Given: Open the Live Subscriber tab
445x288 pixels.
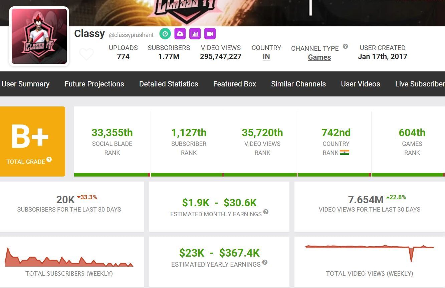Looking at the screenshot, I should pos(420,84).
